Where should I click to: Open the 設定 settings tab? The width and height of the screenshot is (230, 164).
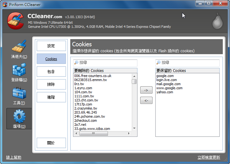[x=51, y=46]
